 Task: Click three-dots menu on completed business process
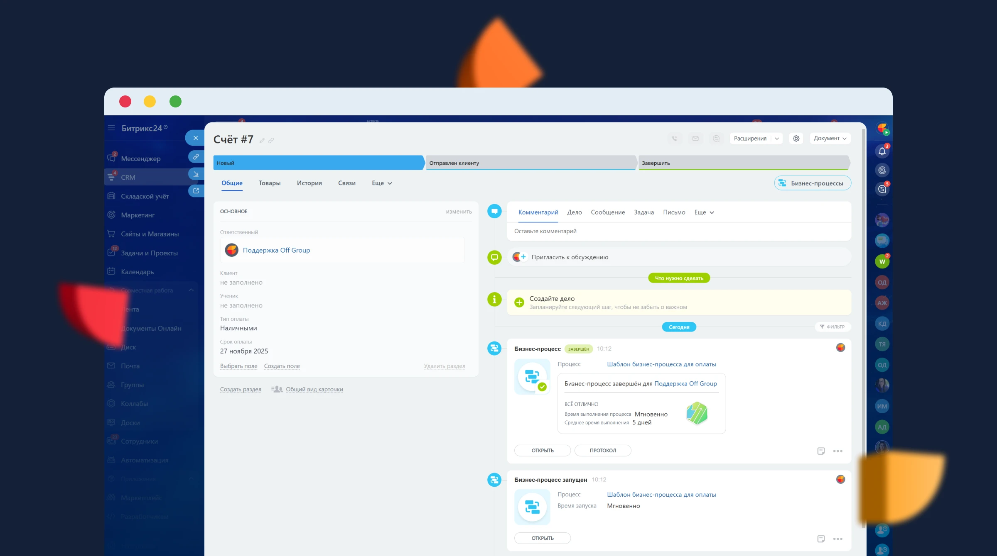click(x=837, y=451)
